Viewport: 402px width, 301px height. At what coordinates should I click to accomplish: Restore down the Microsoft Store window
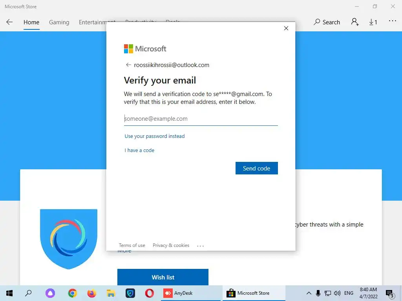point(375,6)
